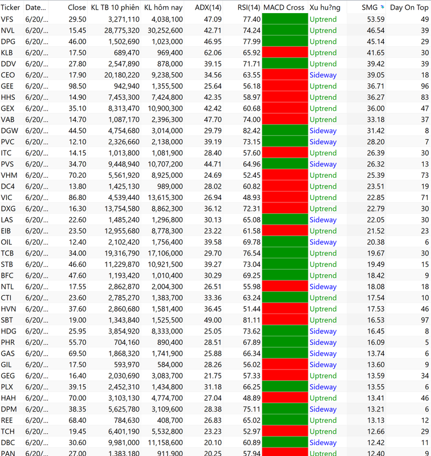Select the NVL ticker cell
Viewport: 431px width, 456px height.
coord(7,30)
